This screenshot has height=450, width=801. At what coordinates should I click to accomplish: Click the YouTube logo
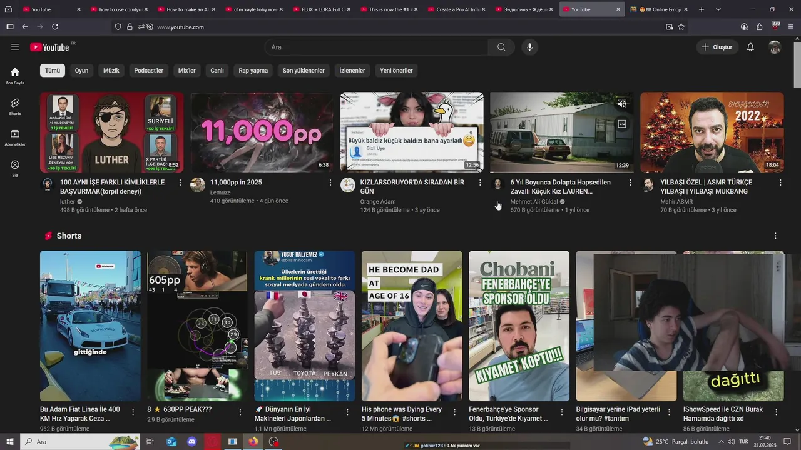(x=49, y=47)
